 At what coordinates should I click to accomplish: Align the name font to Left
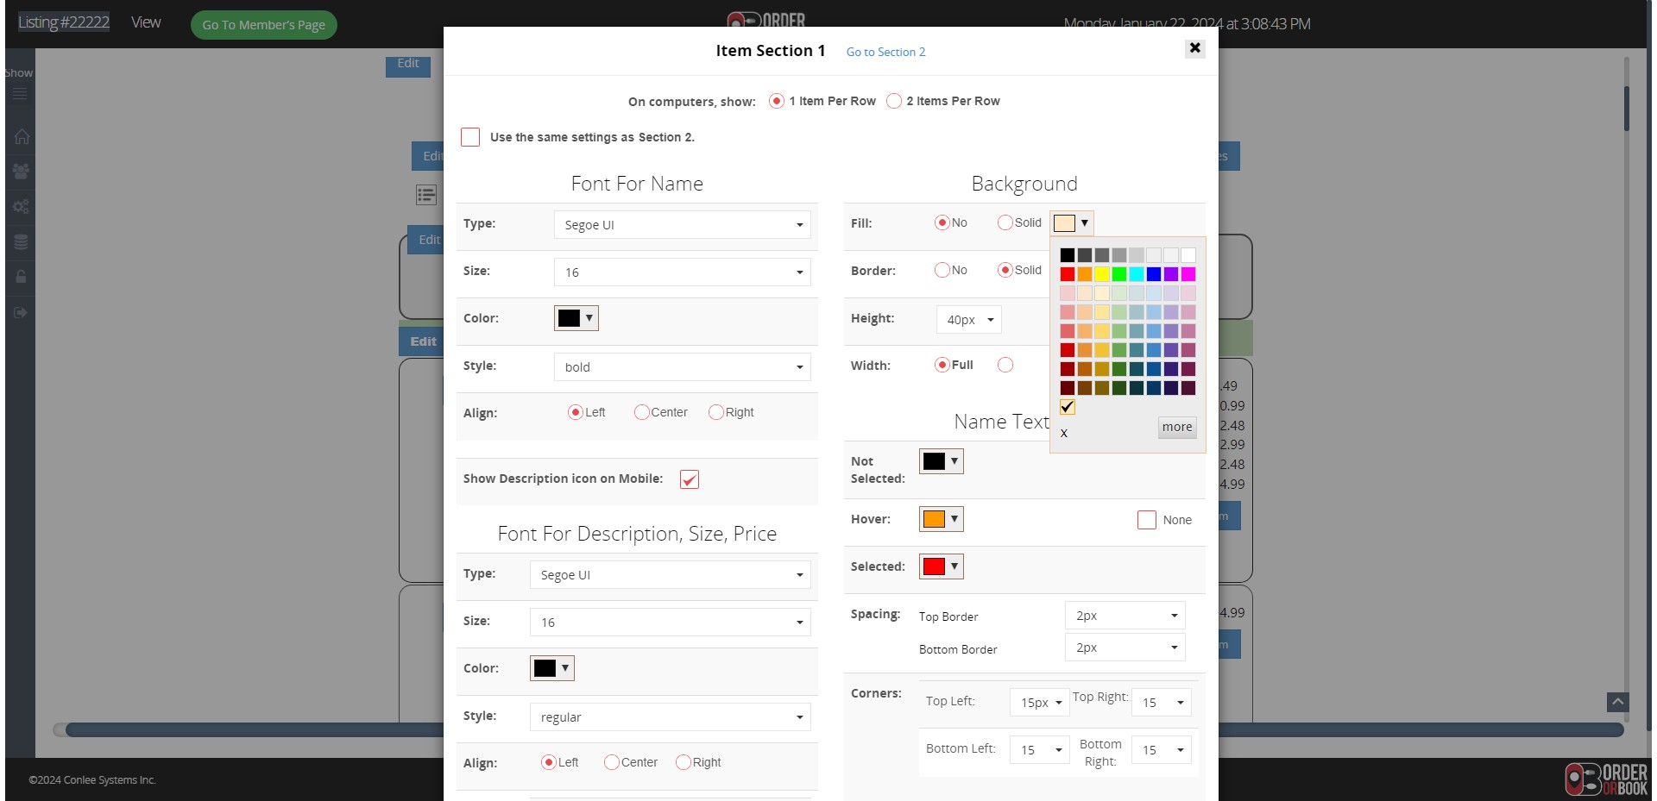pyautogui.click(x=576, y=412)
